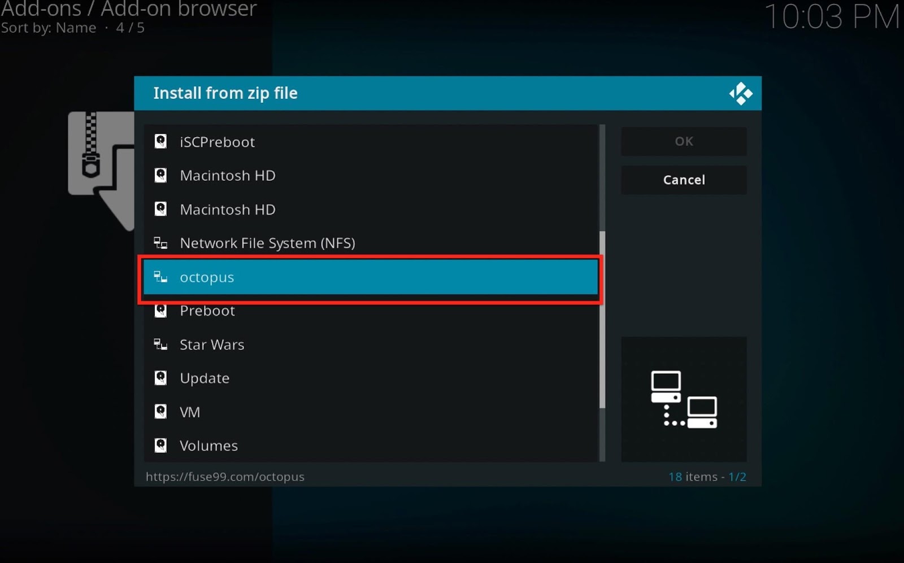Click the network icon beside Network File System (NFS)
904x563 pixels.
click(160, 243)
